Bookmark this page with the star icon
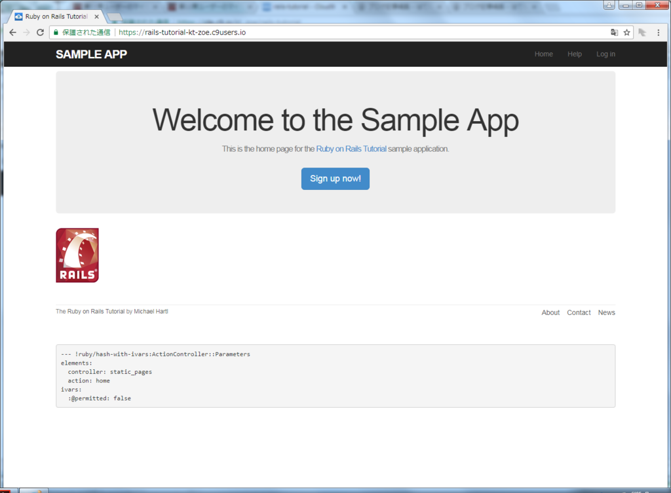The width and height of the screenshot is (671, 493). click(627, 33)
